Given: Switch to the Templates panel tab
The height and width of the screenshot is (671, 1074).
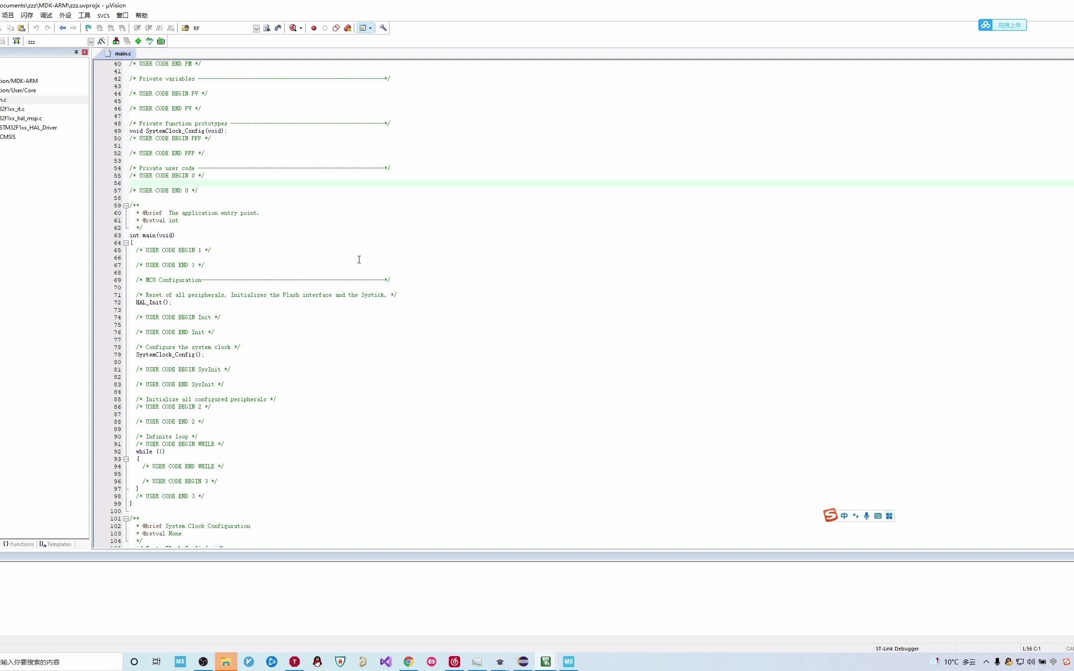Looking at the screenshot, I should coord(56,544).
